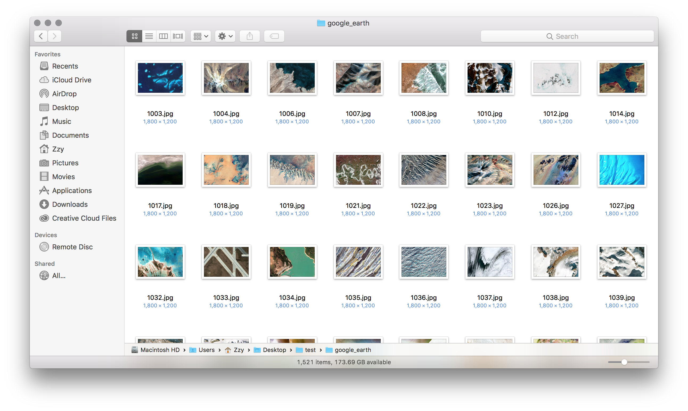Click Users in the path bar
Image resolution: width=688 pixels, height=411 pixels.
point(202,350)
